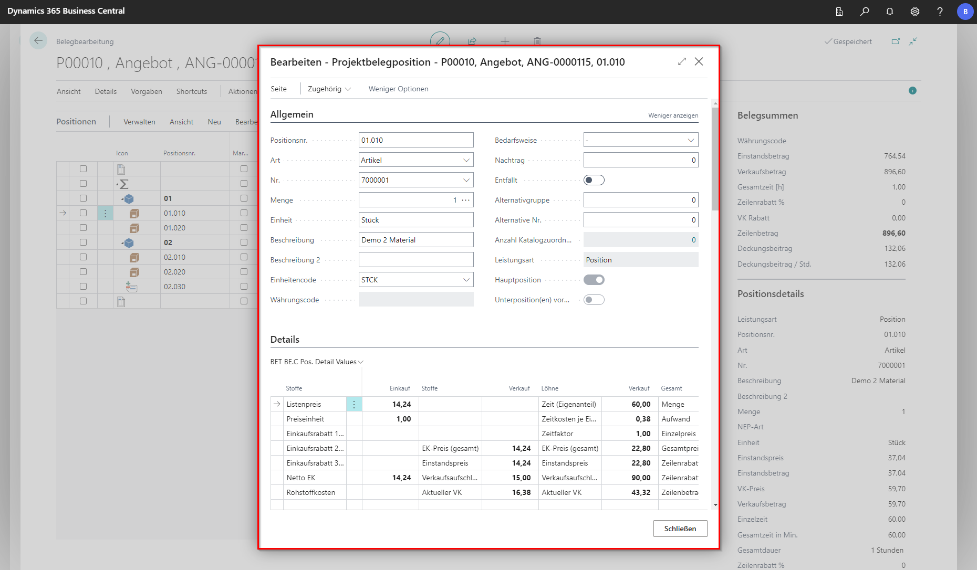Click the back arrow on Belegbearbeitung page
This screenshot has height=570, width=977.
point(38,40)
